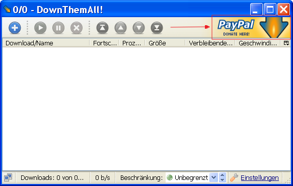
Task: Move selection up one position
Action: click(x=120, y=28)
